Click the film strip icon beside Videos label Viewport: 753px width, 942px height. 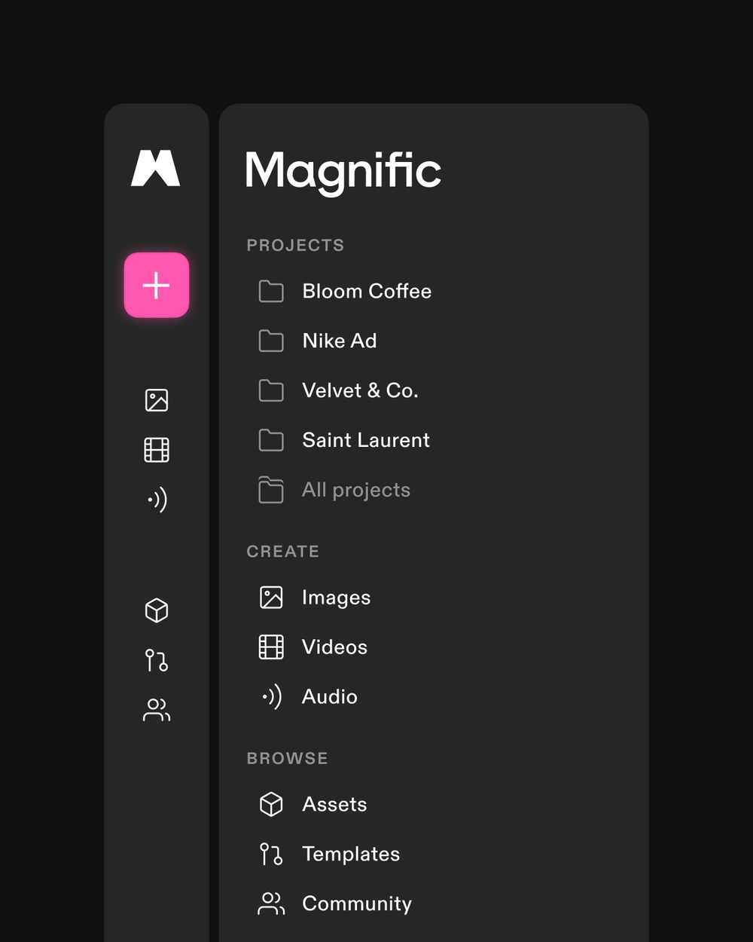[271, 647]
